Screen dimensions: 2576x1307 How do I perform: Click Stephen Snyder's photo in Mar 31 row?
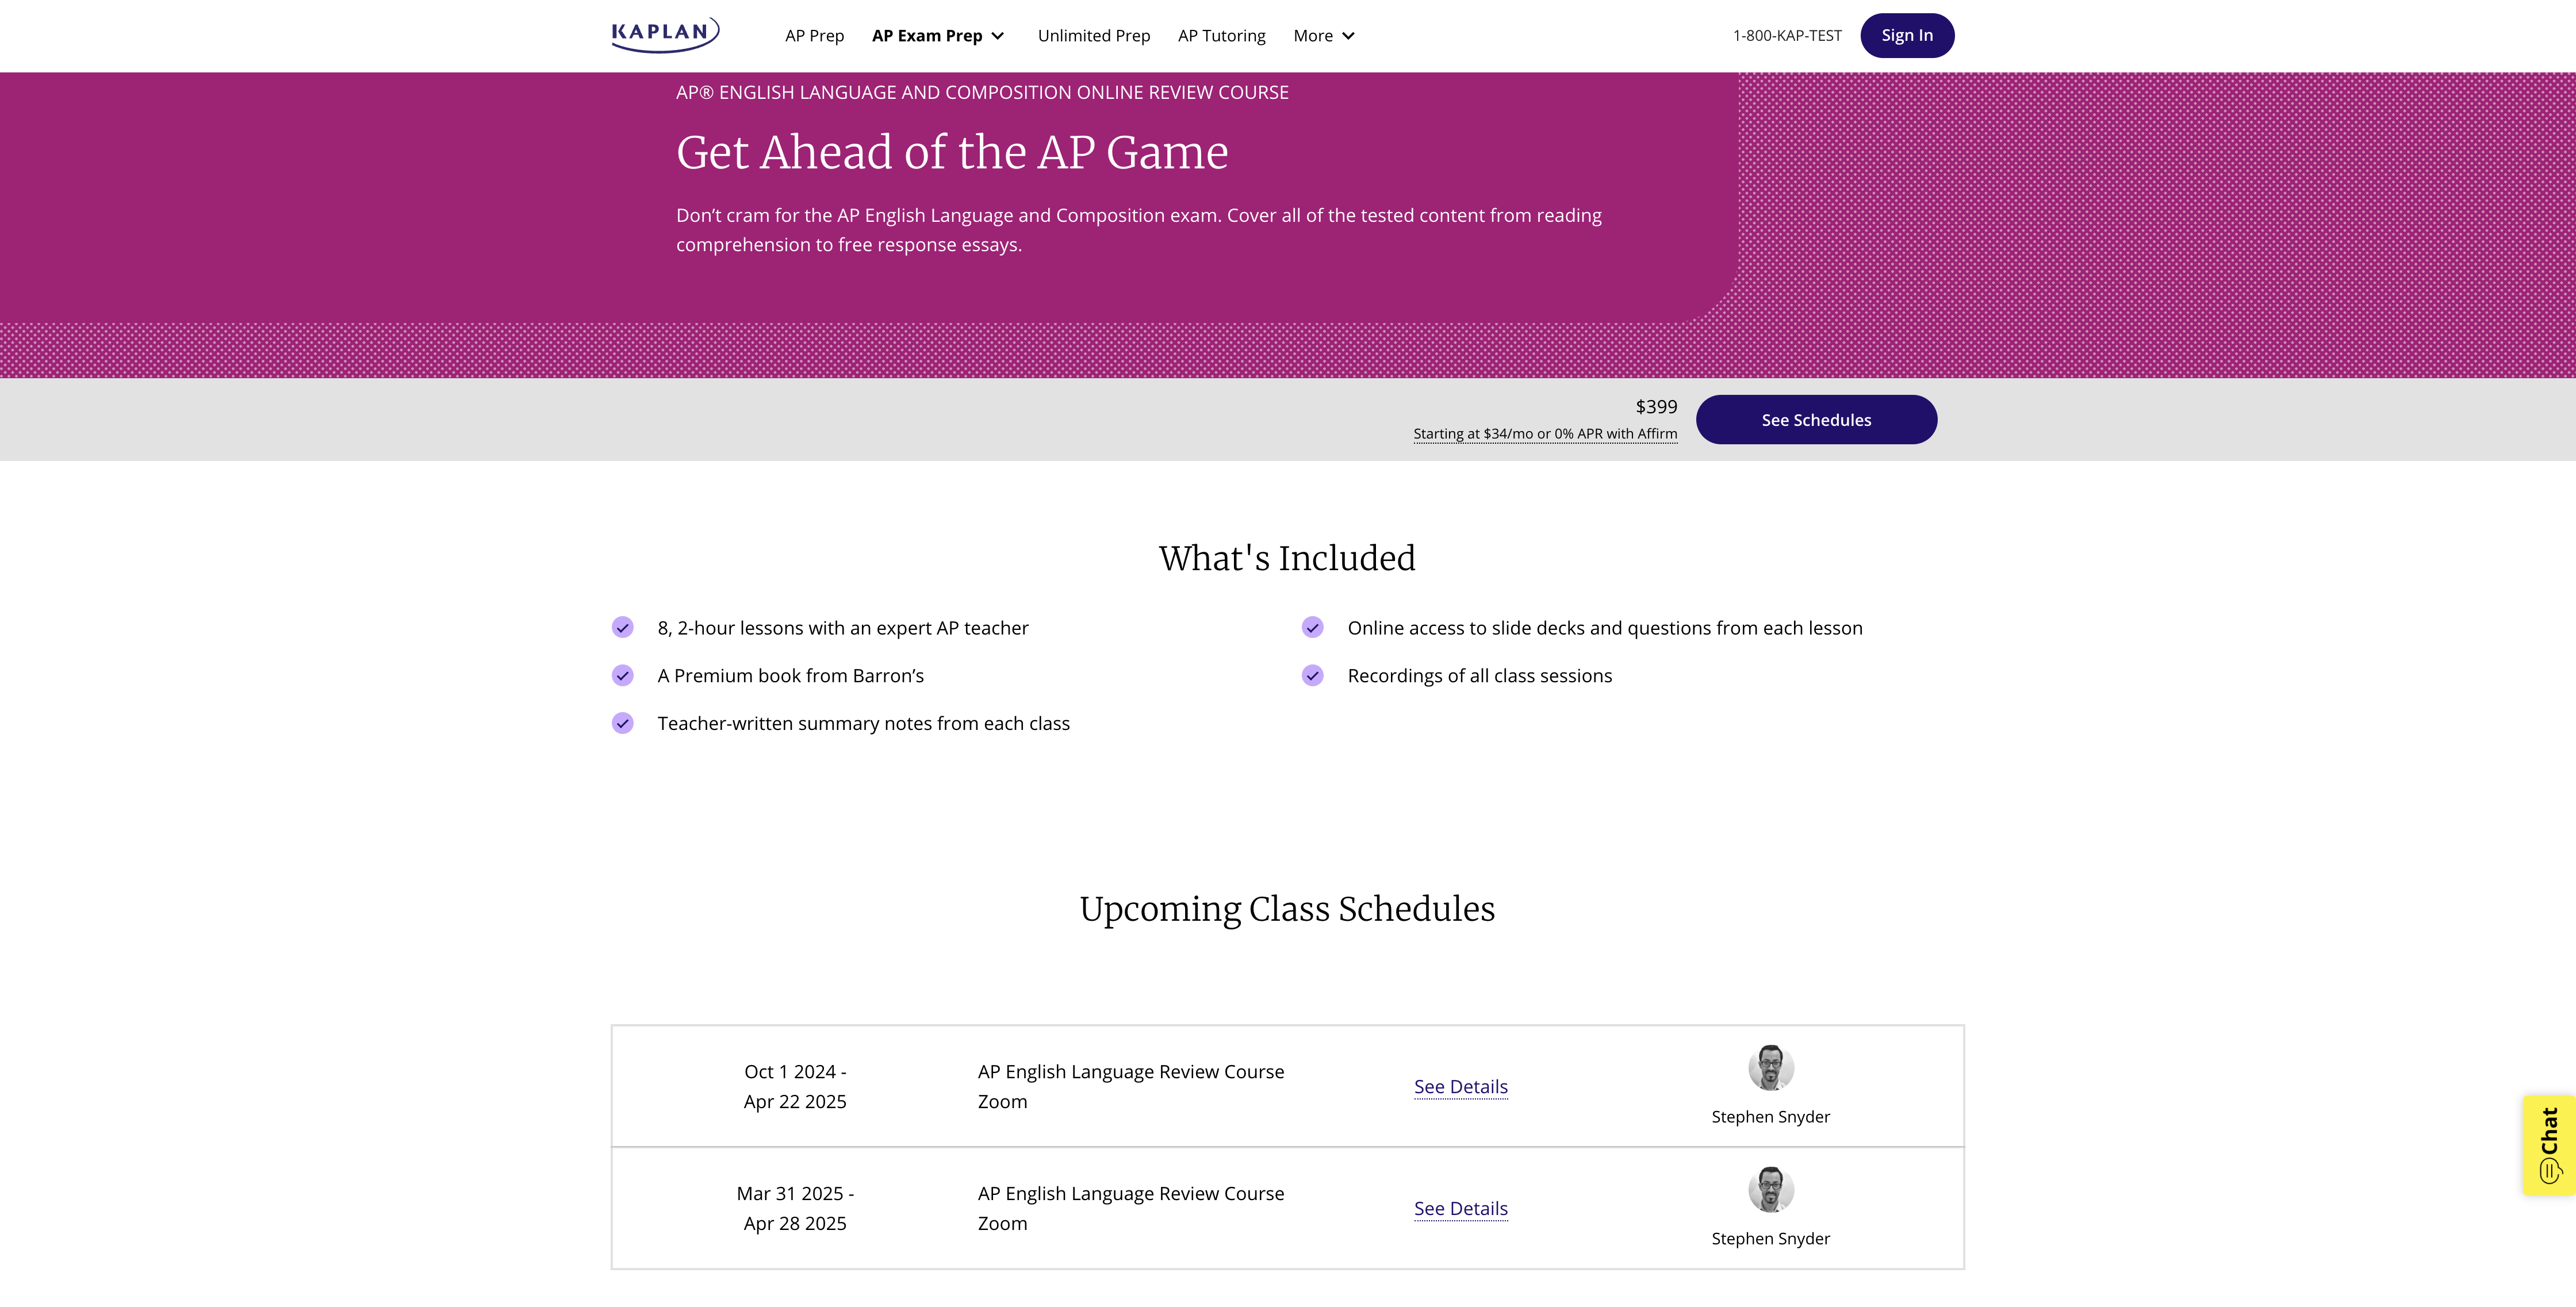1770,1189
